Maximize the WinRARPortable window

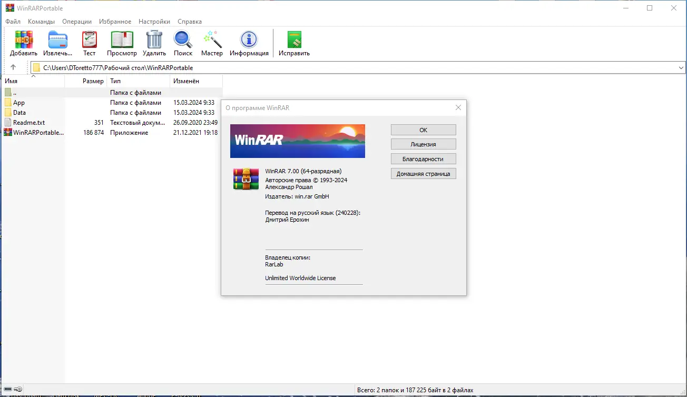pyautogui.click(x=650, y=8)
